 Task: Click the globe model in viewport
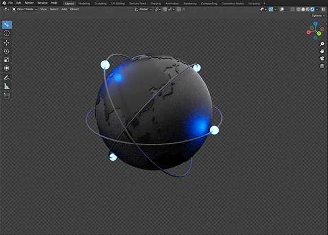(x=154, y=113)
